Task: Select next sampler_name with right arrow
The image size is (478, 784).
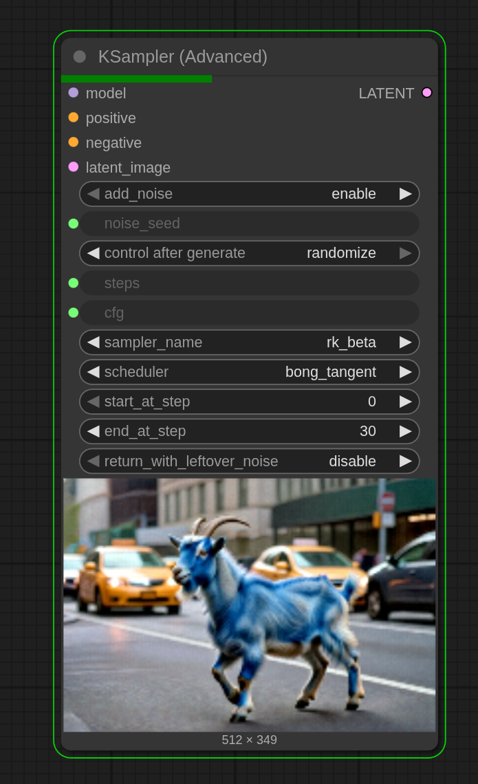Action: click(x=406, y=342)
